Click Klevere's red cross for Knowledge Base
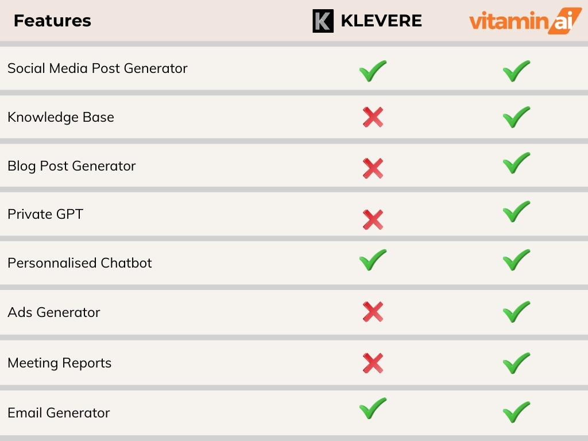Screen dimensions: 588x441 pos(373,117)
